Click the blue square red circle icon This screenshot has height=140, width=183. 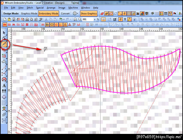pos(179,19)
